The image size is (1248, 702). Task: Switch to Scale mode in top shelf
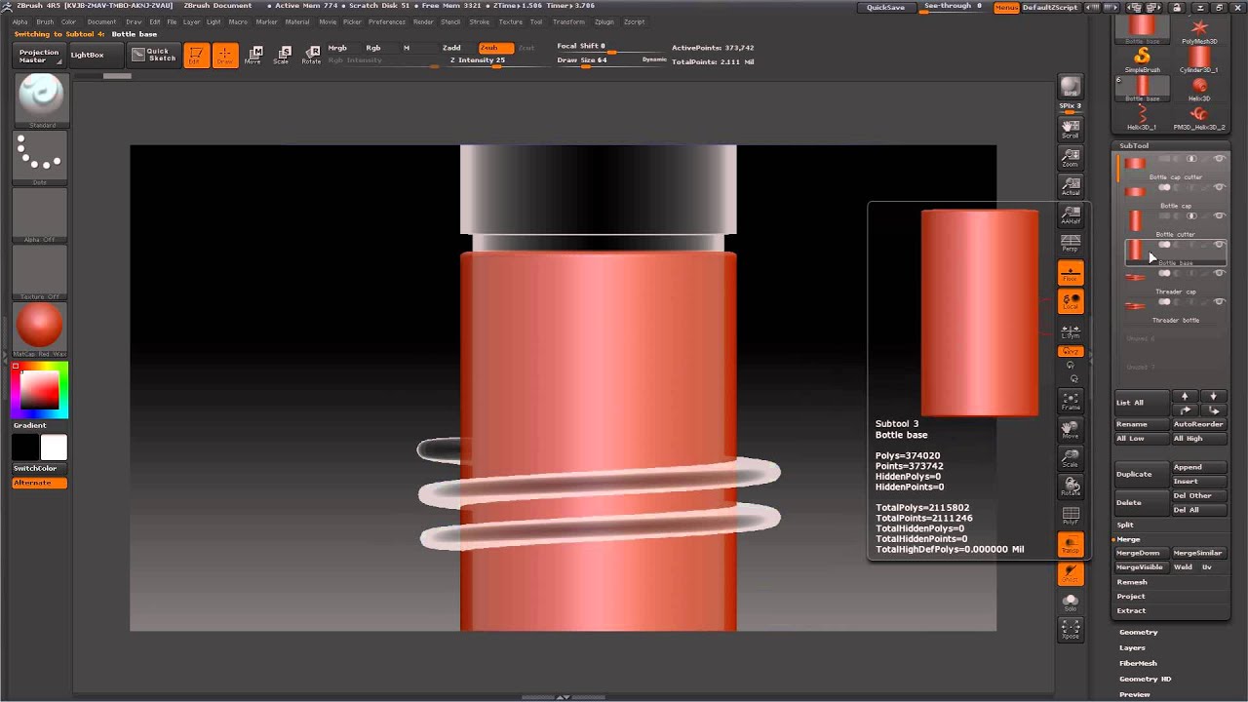point(282,56)
